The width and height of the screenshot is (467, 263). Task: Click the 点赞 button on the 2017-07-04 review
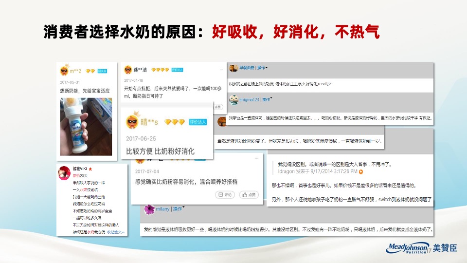point(249,195)
